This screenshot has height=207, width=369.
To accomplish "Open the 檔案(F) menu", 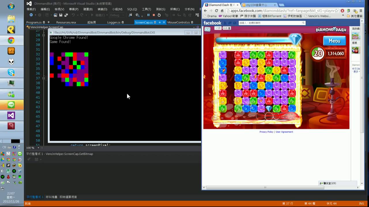I will (x=31, y=9).
